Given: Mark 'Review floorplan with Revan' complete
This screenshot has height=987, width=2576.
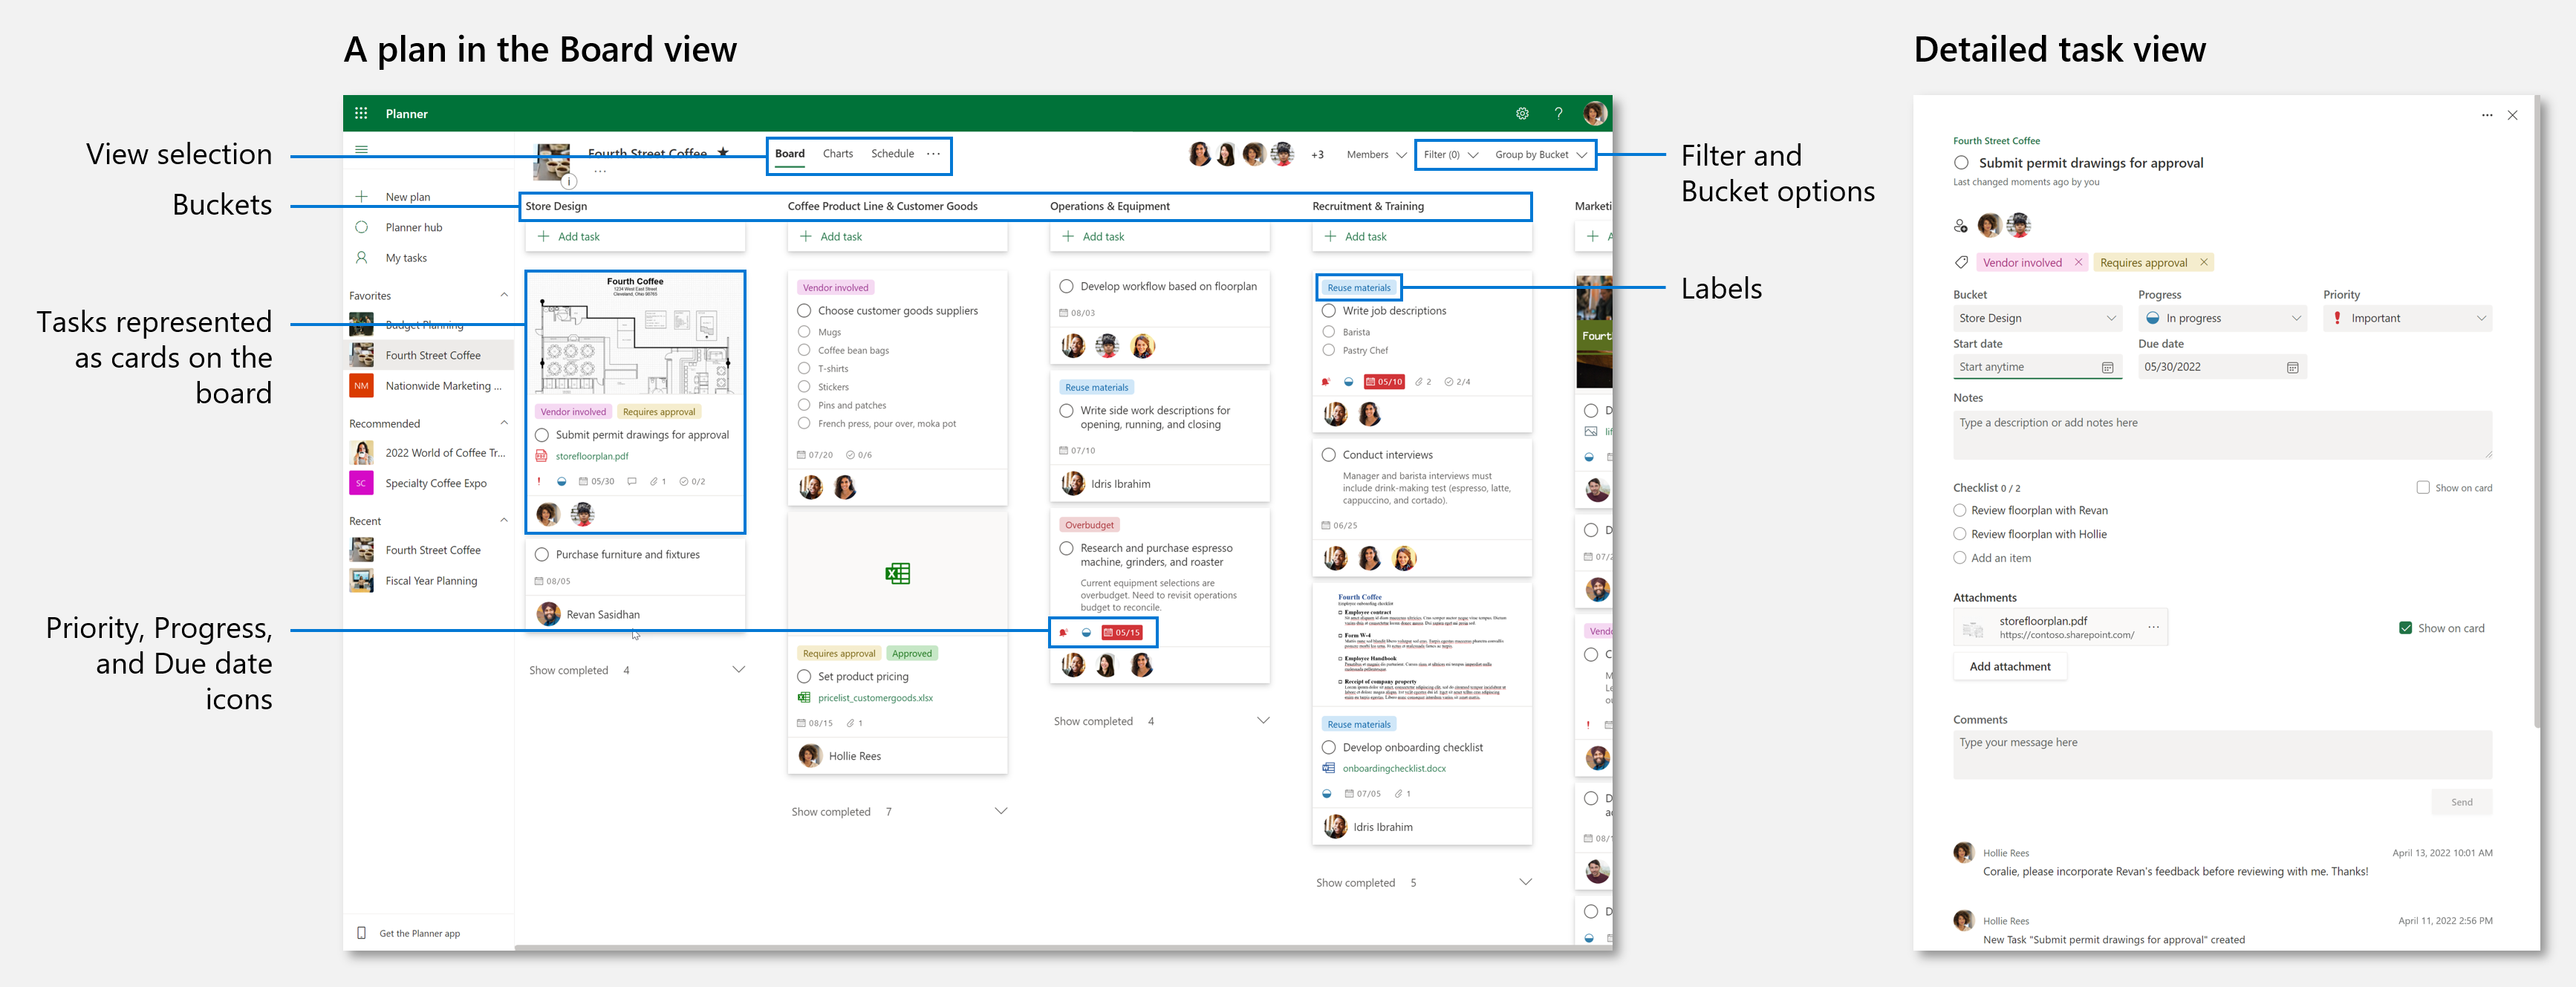Looking at the screenshot, I should [x=1960, y=511].
